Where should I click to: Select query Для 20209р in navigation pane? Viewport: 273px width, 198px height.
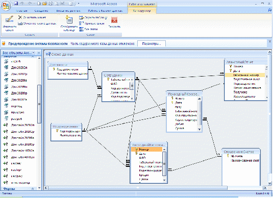click(19, 93)
